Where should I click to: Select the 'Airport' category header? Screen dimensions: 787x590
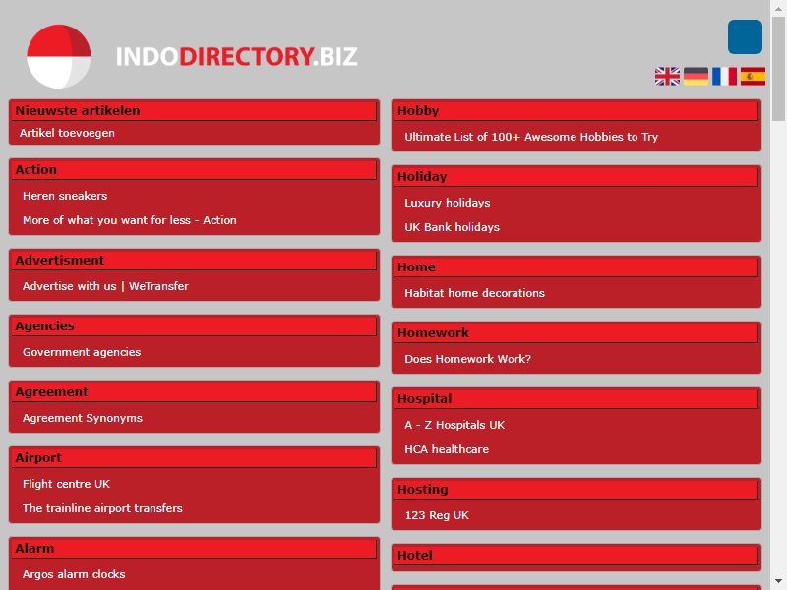point(194,458)
